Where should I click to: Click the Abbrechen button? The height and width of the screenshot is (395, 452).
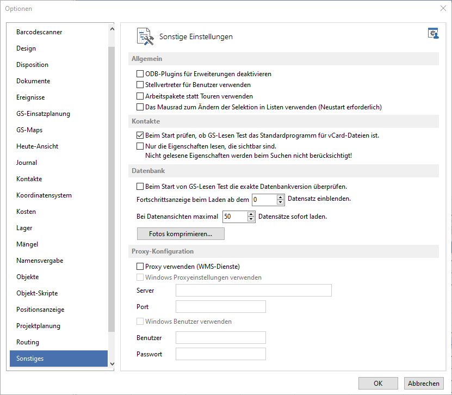pos(424,383)
